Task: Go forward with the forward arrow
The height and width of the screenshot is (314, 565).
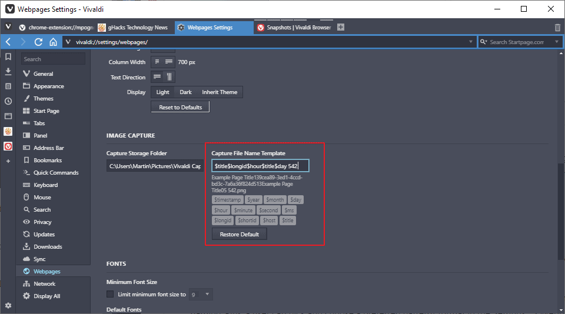Action: tap(23, 42)
